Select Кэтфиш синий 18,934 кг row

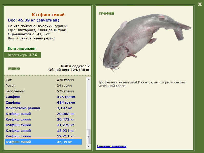[x=43, y=131]
